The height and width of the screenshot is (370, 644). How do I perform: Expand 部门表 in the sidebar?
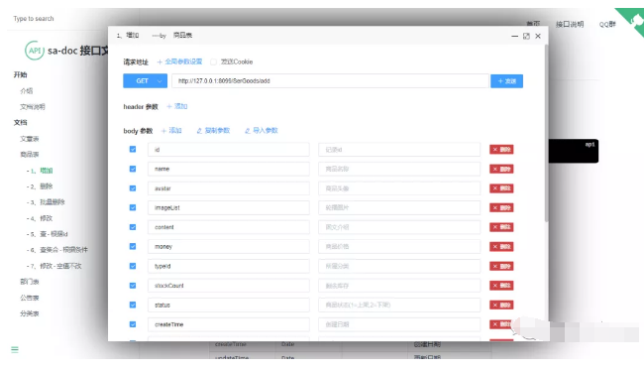29,282
